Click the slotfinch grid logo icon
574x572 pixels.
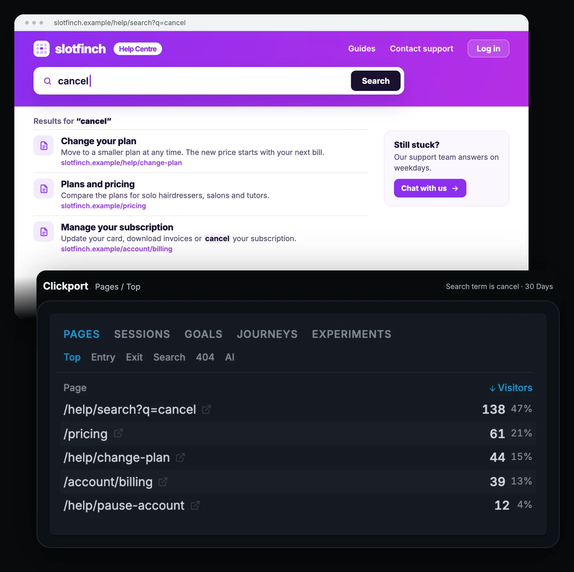click(41, 49)
